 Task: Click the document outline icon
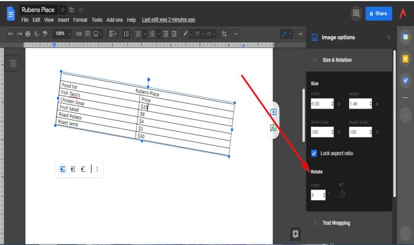(13, 64)
